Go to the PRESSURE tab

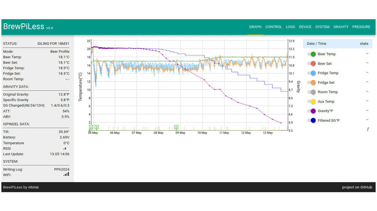361,27
